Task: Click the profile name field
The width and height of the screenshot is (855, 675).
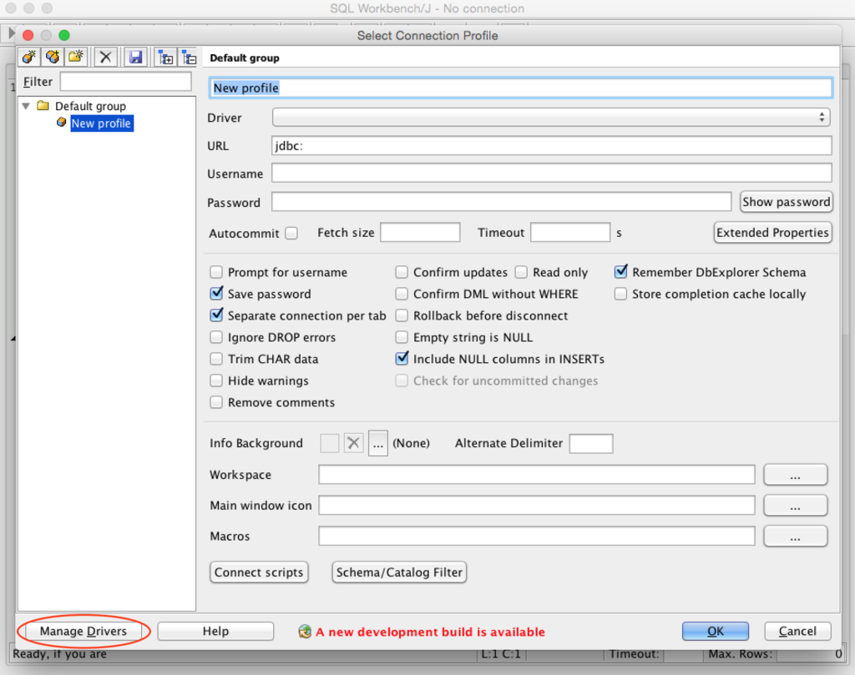Action: (521, 88)
